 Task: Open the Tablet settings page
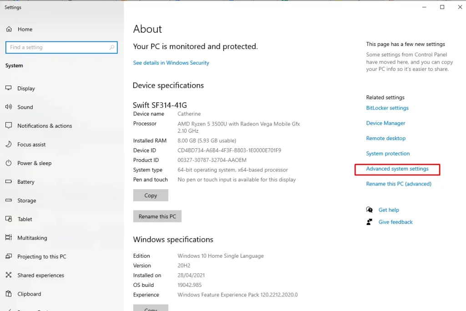coord(25,219)
